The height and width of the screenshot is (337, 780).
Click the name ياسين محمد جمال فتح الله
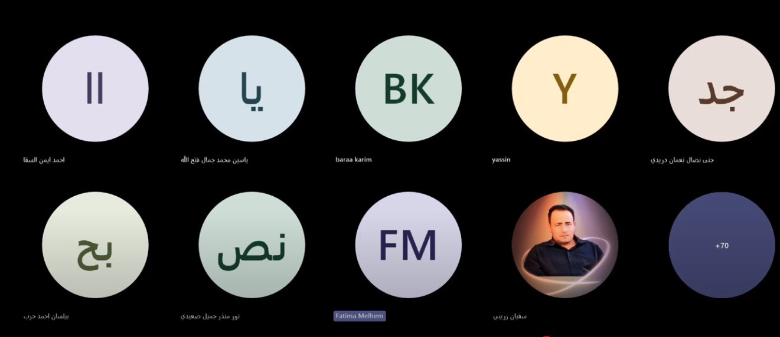coord(214,160)
